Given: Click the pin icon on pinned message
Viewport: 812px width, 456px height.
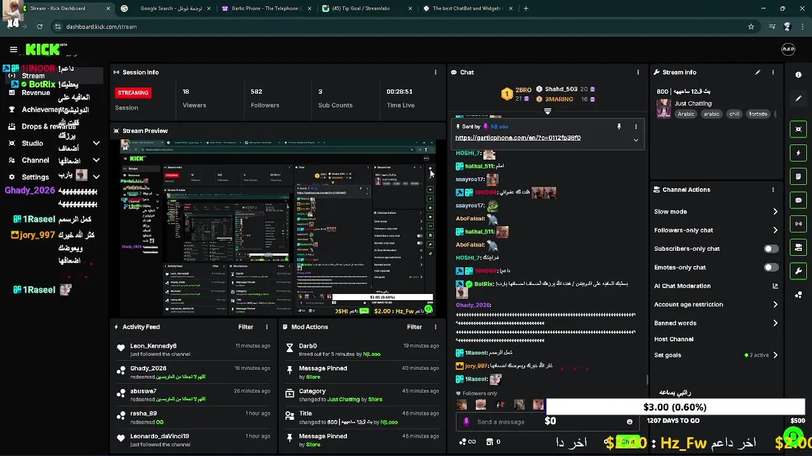Looking at the screenshot, I should (x=619, y=127).
